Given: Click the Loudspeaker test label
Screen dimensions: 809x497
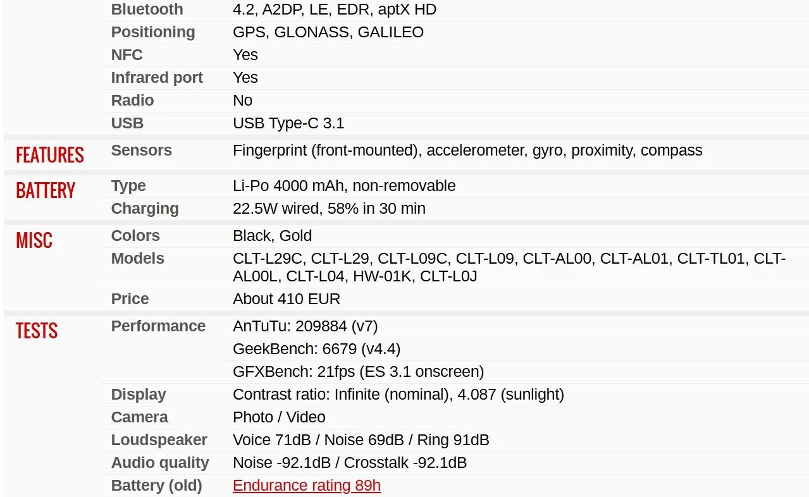Looking at the screenshot, I should (159, 440).
